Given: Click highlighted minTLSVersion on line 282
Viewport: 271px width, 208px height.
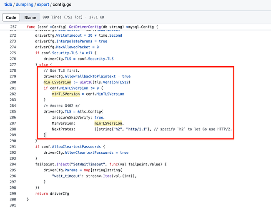Looking at the screenshot, I should click(66, 94).
